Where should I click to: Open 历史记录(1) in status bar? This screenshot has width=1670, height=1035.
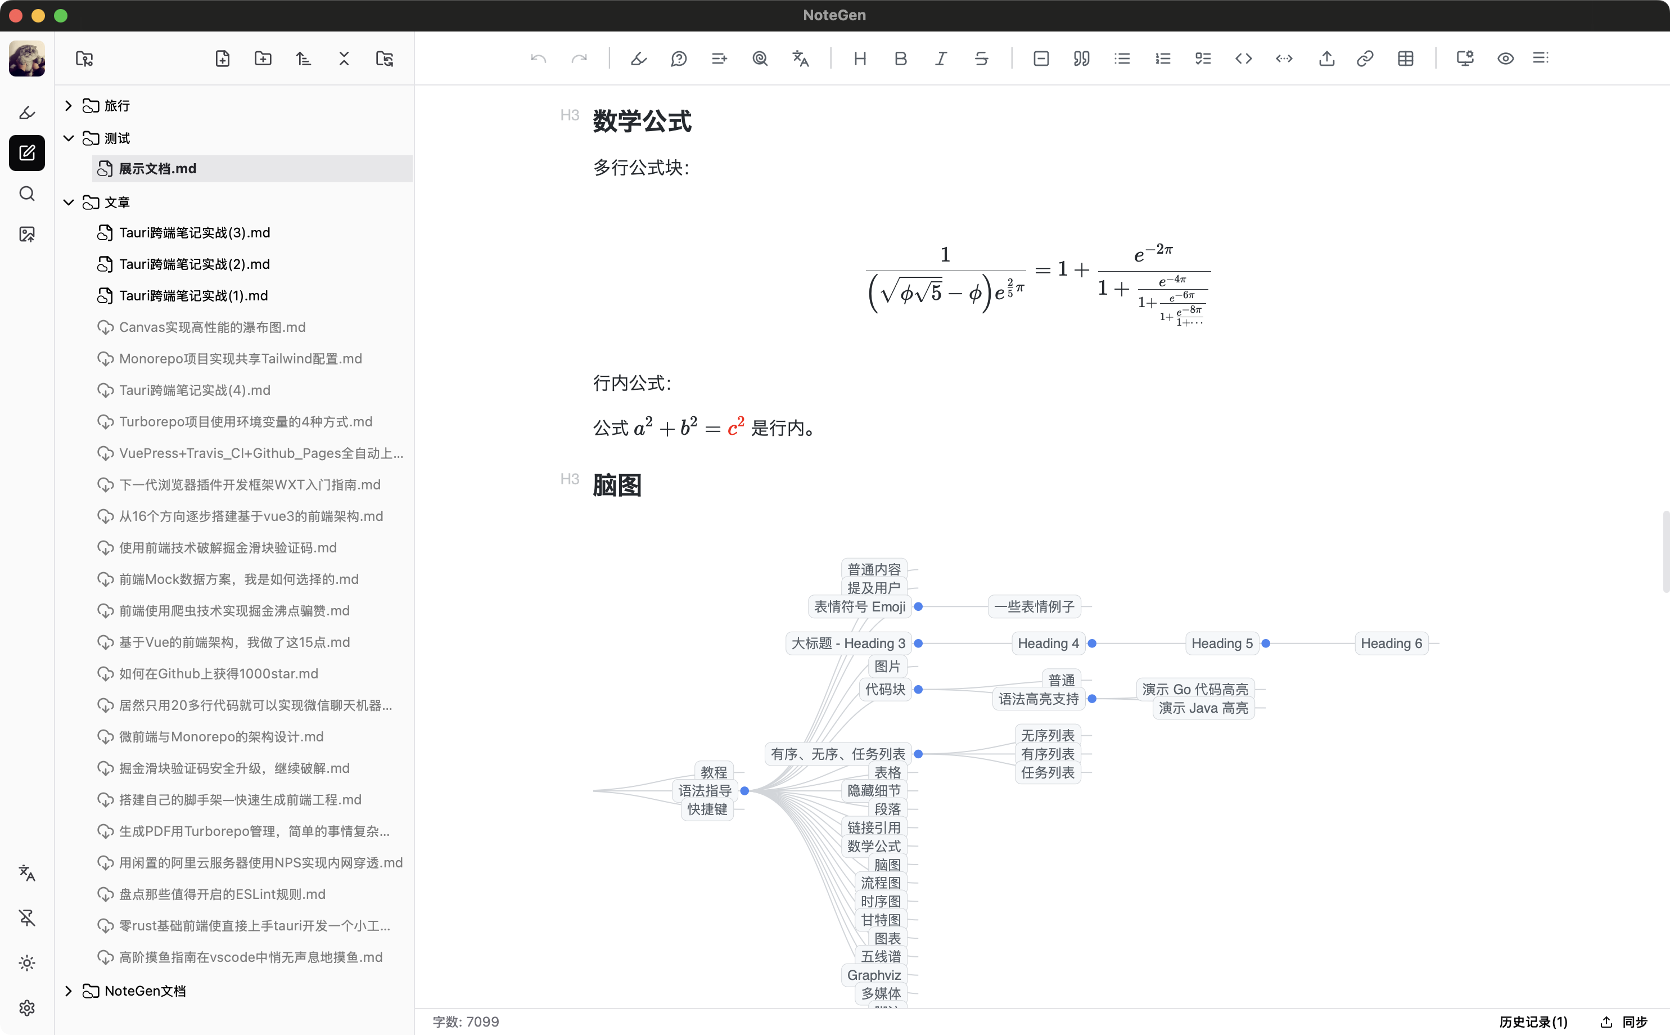coord(1532,1021)
